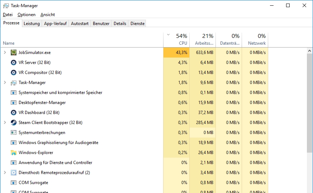Select the Desktopfenster-Manager name
The width and height of the screenshot is (313, 193).
click(x=42, y=103)
